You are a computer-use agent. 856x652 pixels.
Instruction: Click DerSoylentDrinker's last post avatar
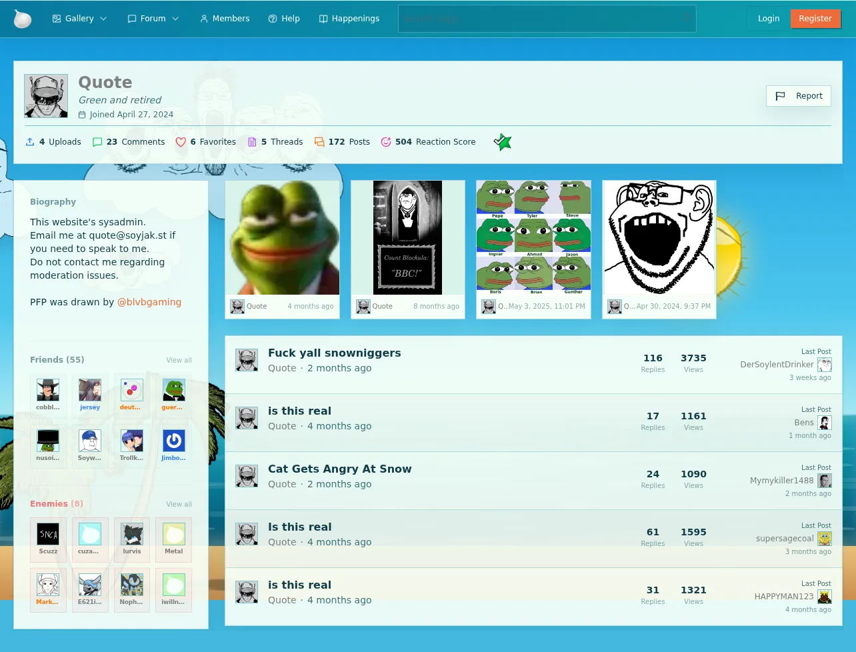pyautogui.click(x=825, y=365)
